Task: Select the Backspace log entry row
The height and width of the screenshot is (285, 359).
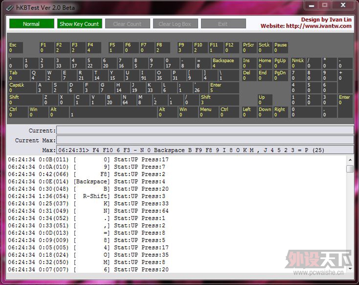Action: 88,181
